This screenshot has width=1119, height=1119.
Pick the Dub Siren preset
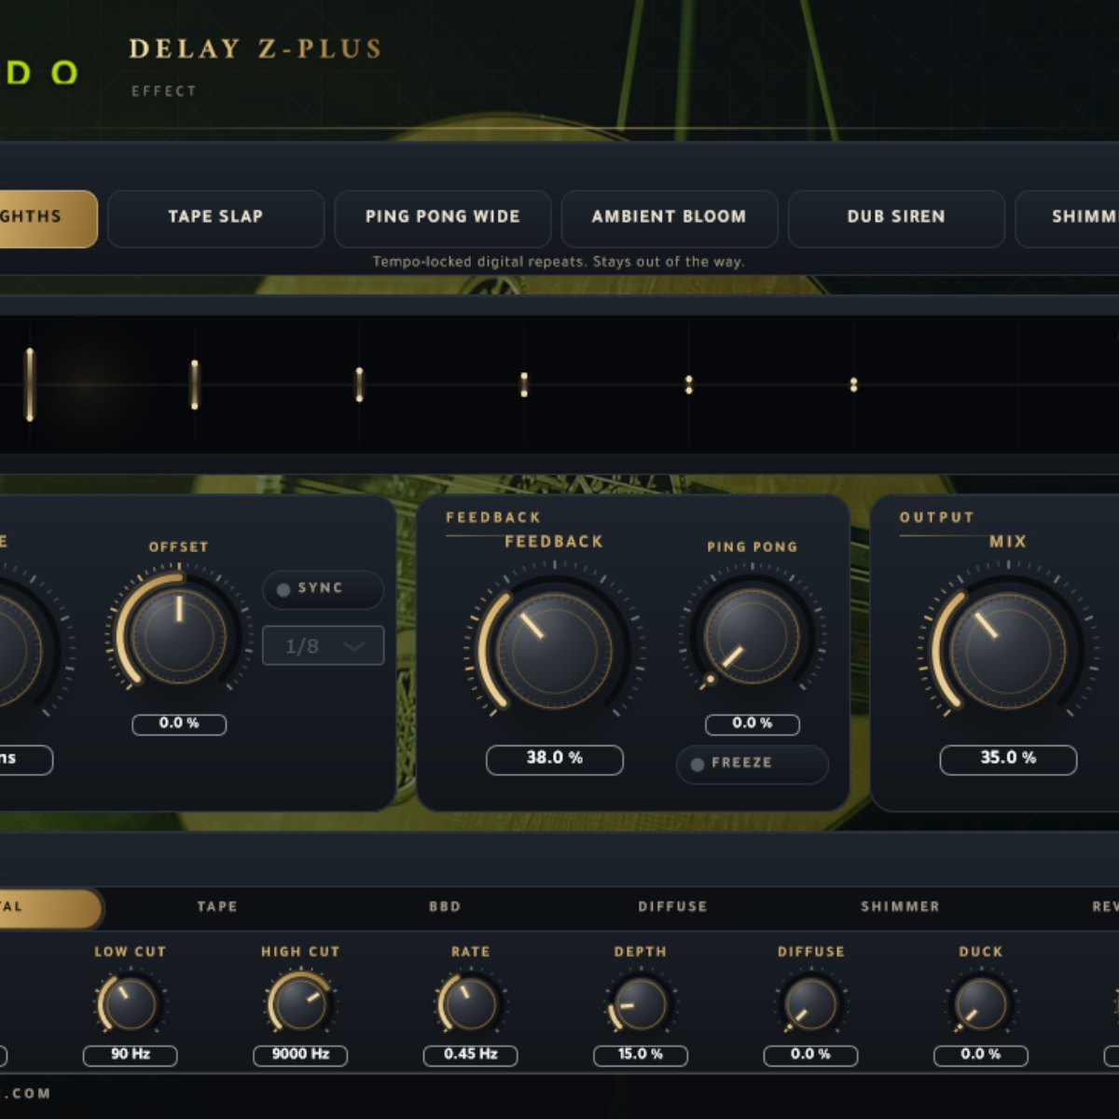click(x=896, y=219)
